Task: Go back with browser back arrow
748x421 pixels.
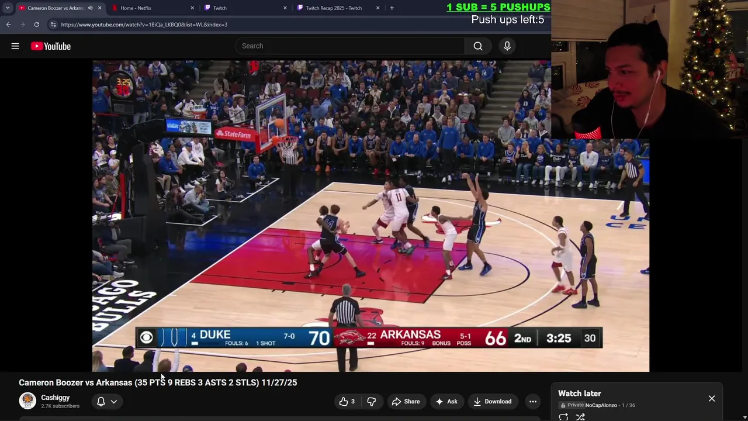Action: pos(8,25)
